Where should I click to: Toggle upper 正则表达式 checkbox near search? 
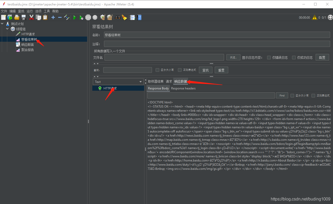pos(180,70)
